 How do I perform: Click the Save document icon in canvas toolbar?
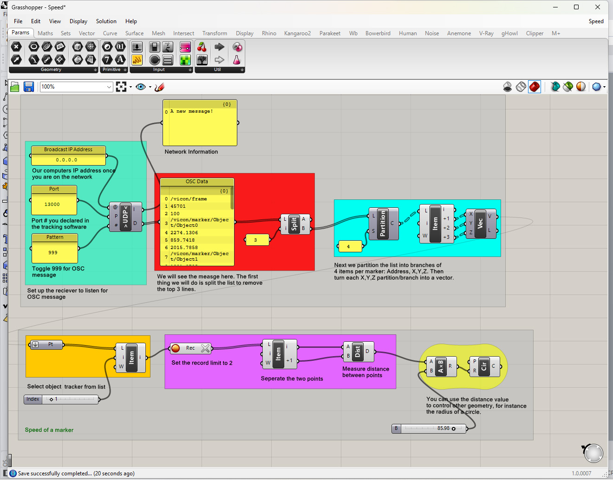pos(29,87)
